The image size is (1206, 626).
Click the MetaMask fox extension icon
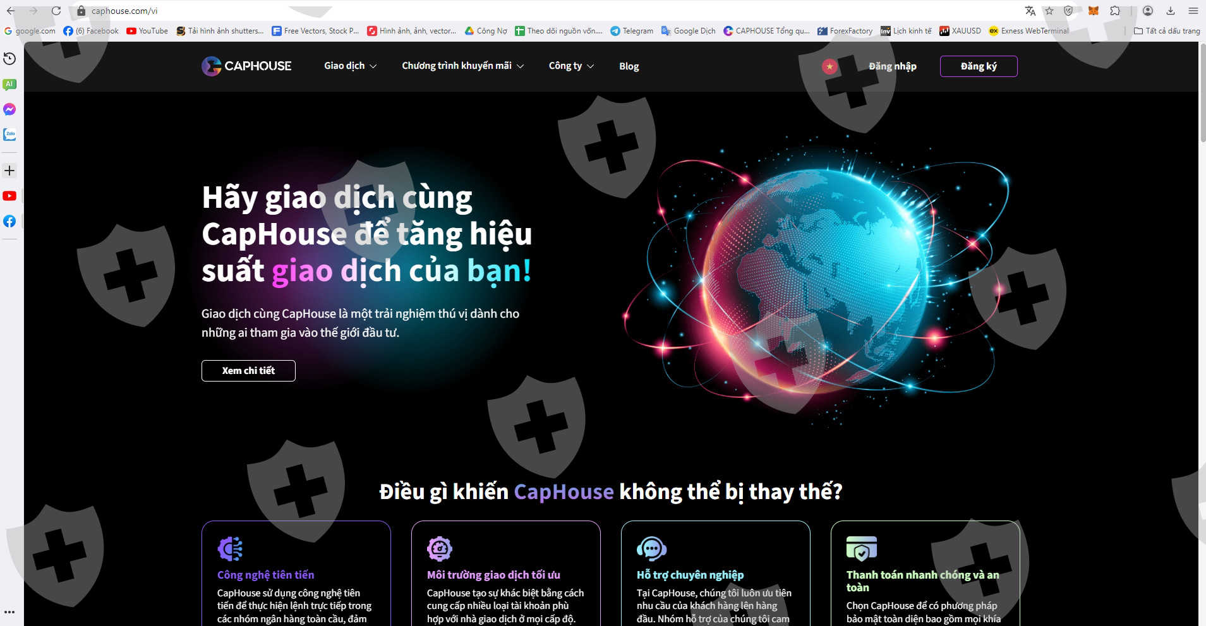click(x=1093, y=11)
